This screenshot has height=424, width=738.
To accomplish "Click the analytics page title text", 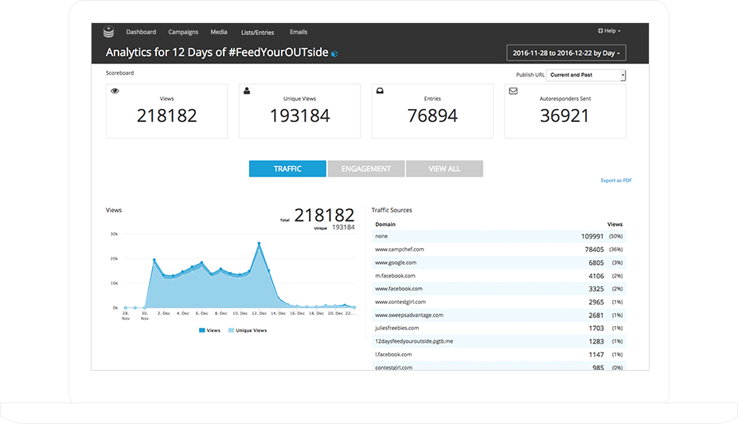I will [x=217, y=53].
